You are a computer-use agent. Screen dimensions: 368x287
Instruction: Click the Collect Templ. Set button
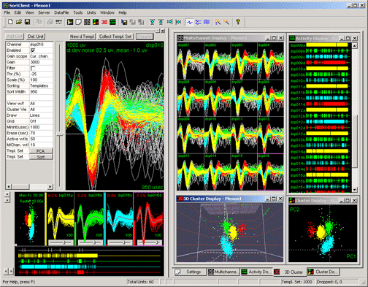(x=115, y=37)
